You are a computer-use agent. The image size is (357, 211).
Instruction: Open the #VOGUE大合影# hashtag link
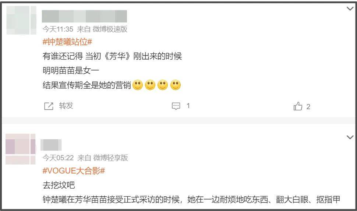pos(74,171)
